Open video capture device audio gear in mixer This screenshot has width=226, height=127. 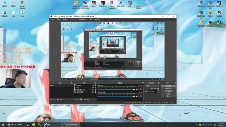point(141,96)
